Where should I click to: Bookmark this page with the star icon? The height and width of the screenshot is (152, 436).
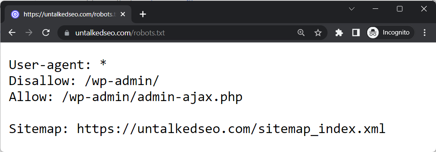318,33
